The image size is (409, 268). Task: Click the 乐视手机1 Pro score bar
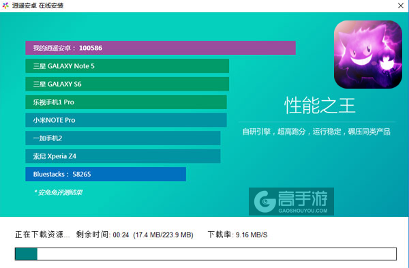coord(126,102)
